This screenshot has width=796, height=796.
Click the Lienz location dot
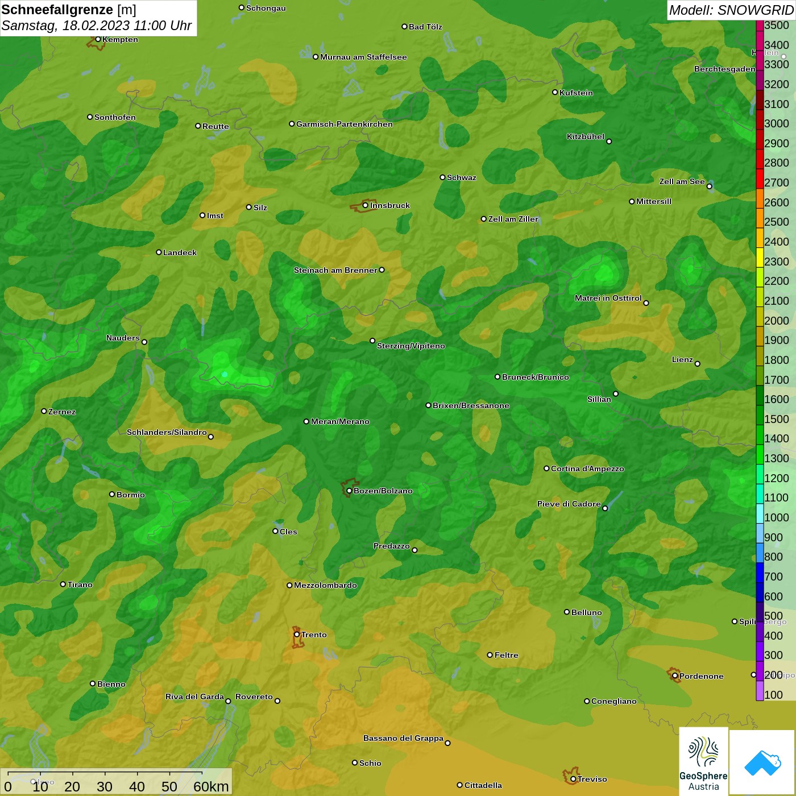698,364
